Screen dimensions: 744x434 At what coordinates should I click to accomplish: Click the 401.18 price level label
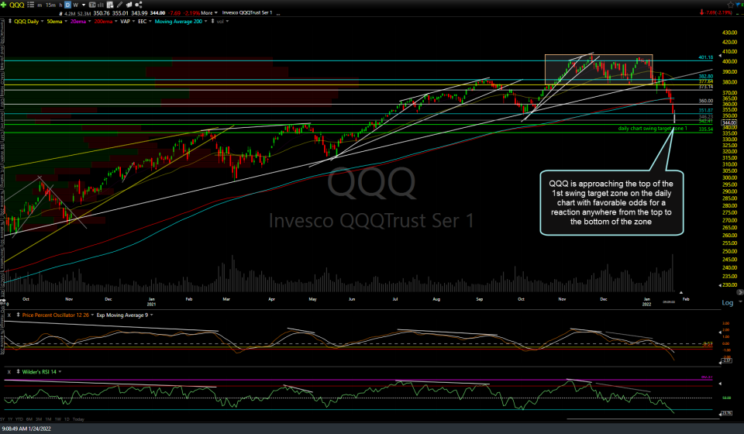pyautogui.click(x=705, y=57)
